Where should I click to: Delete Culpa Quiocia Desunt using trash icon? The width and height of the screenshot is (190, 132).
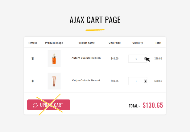tap(32, 81)
